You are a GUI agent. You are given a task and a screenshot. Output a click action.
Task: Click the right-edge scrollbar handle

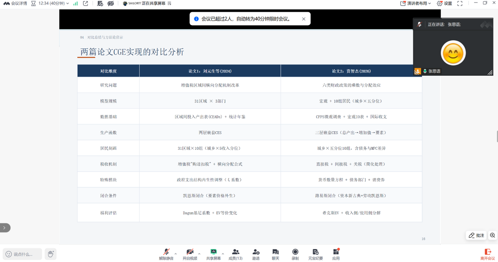coord(497,137)
